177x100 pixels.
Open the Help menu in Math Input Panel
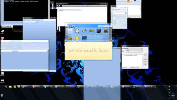[x=80, y=41]
